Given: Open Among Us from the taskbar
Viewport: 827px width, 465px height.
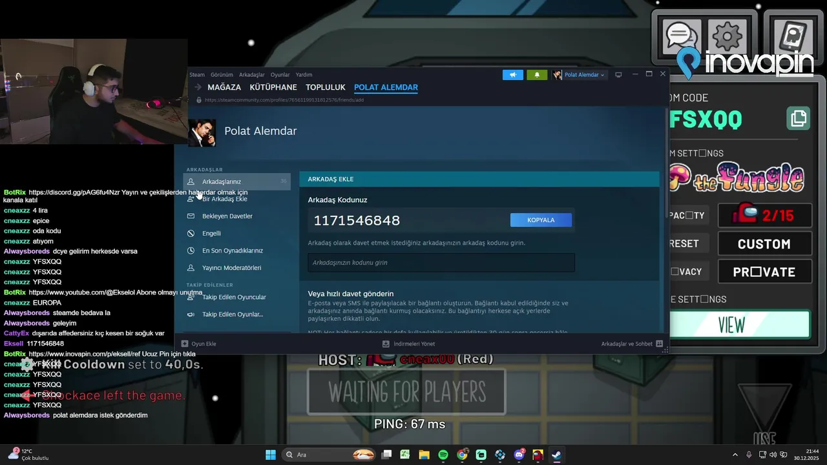Looking at the screenshot, I should point(538,455).
